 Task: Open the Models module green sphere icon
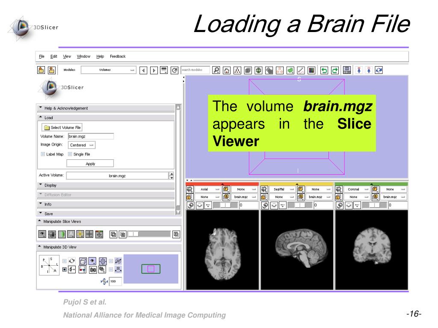(258, 70)
